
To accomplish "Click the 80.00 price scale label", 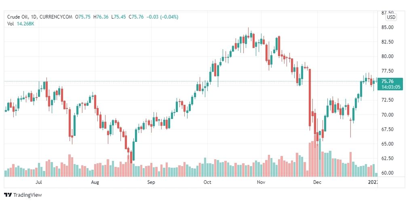I will (x=387, y=56).
